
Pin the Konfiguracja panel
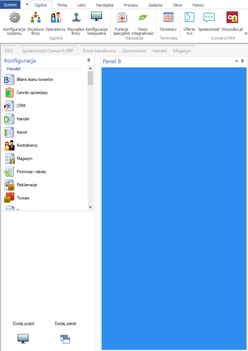pyautogui.click(x=88, y=60)
